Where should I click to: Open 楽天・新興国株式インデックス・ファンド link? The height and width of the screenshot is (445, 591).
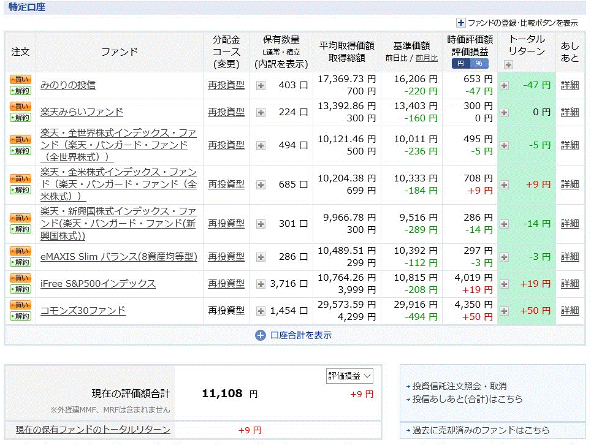119,224
